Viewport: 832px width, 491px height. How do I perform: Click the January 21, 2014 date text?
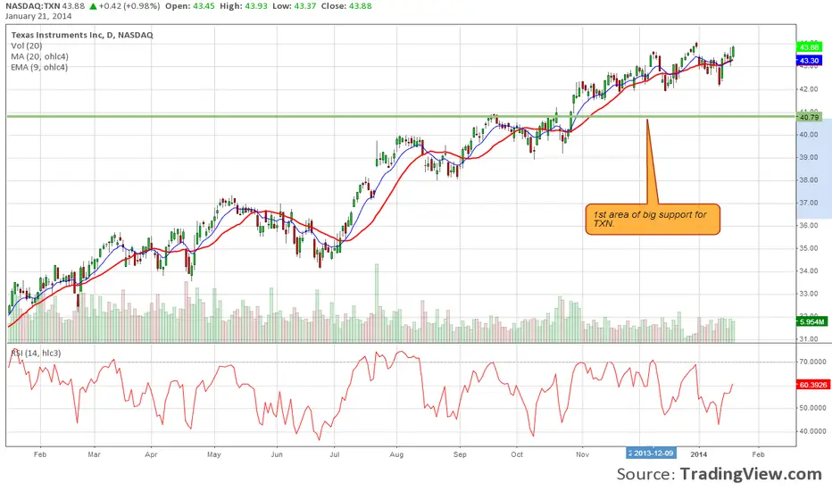tap(38, 16)
